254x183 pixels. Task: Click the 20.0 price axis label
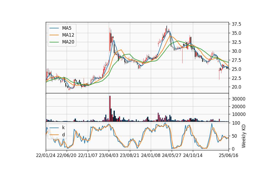236,87
